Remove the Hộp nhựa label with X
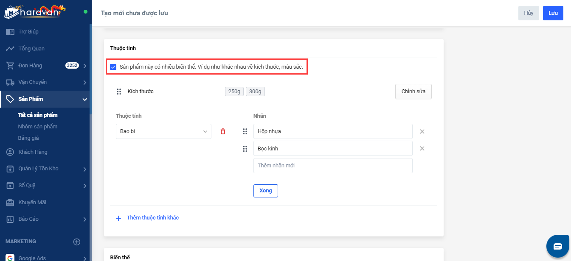Image resolution: width=571 pixels, height=261 pixels. click(422, 131)
